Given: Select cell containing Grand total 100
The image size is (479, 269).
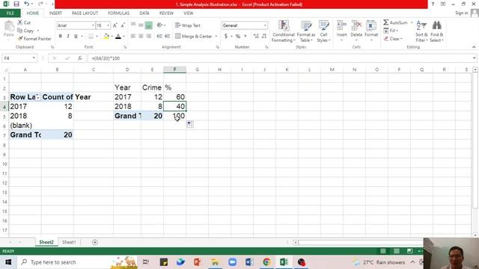Looking at the screenshot, I should [174, 116].
